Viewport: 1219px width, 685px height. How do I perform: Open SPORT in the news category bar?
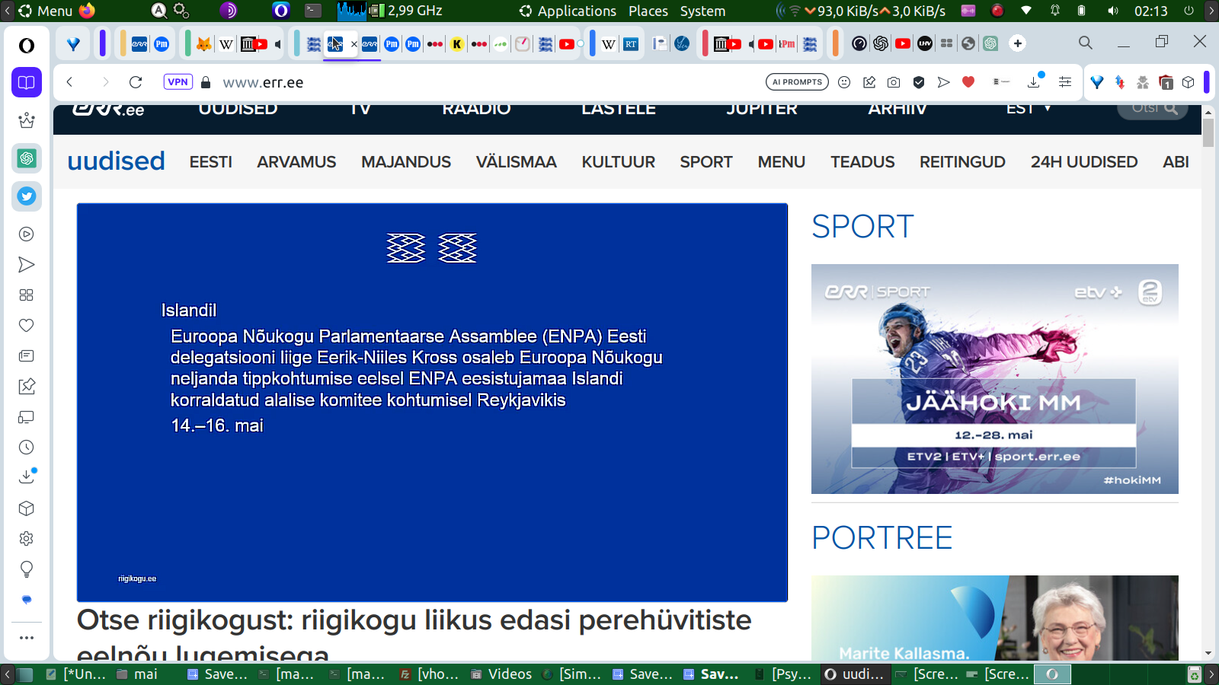pyautogui.click(x=706, y=162)
